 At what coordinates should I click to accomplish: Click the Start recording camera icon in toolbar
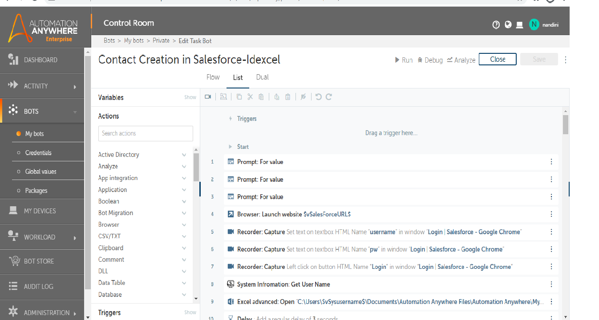208,97
